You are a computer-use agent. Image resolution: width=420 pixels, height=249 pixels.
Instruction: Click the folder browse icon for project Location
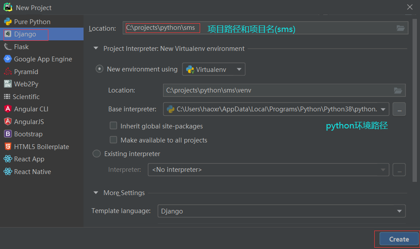point(400,28)
